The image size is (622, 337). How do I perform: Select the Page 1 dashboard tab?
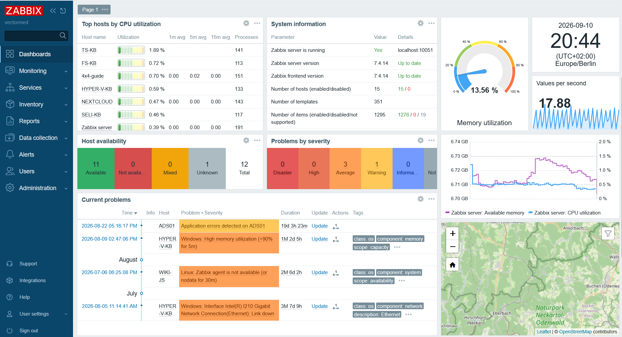click(x=90, y=10)
